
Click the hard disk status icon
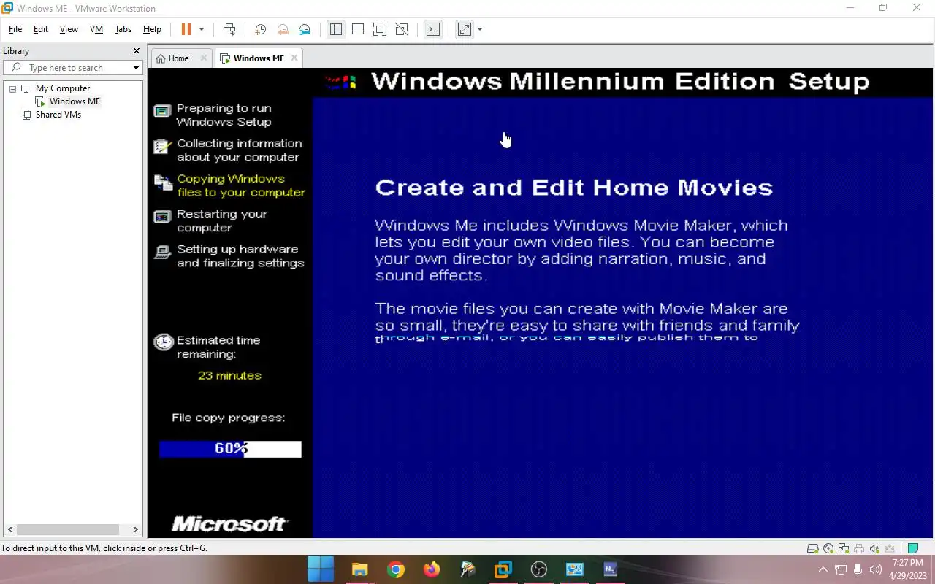click(x=812, y=549)
